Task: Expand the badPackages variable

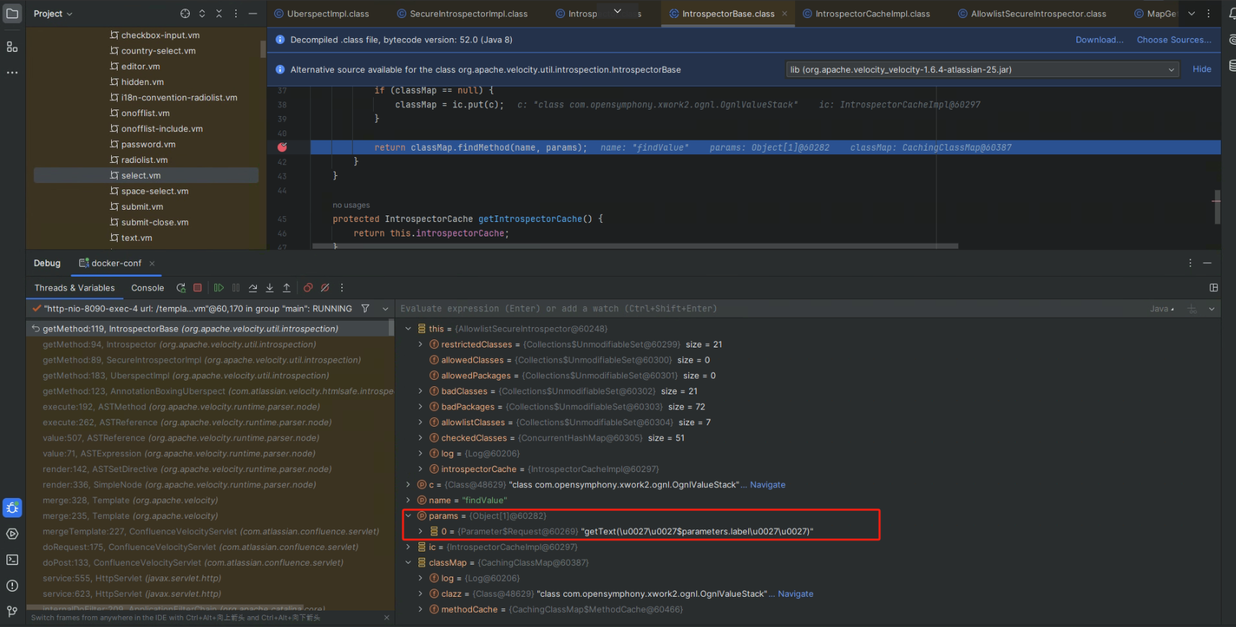Action: tap(421, 407)
